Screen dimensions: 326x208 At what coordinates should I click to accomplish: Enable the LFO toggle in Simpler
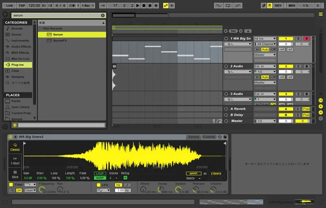point(99,185)
